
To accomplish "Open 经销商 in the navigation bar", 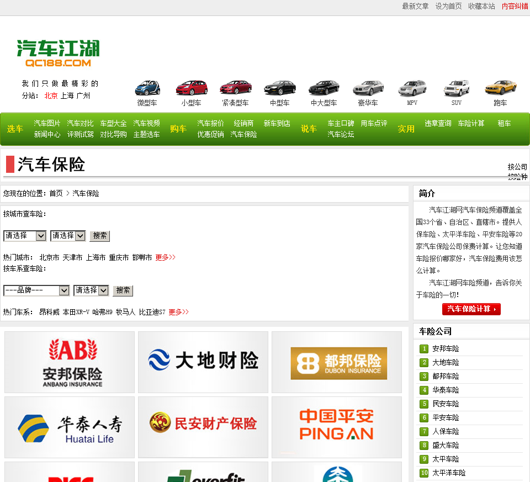I will point(243,123).
